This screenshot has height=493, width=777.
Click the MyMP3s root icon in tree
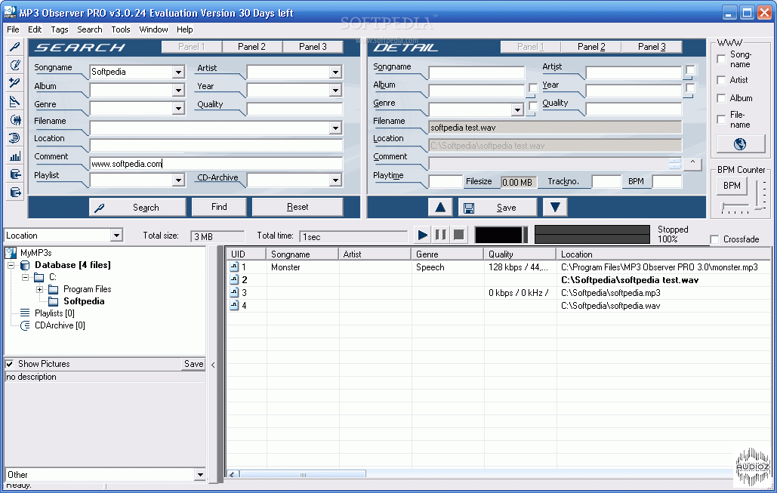click(x=11, y=253)
